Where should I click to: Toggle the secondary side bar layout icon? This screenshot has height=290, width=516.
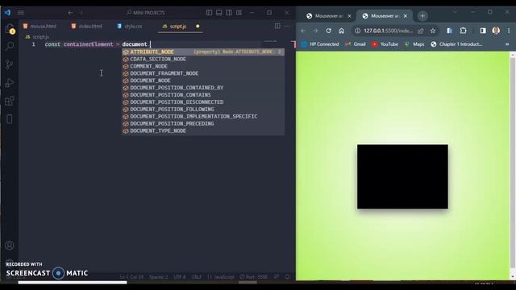(x=229, y=13)
